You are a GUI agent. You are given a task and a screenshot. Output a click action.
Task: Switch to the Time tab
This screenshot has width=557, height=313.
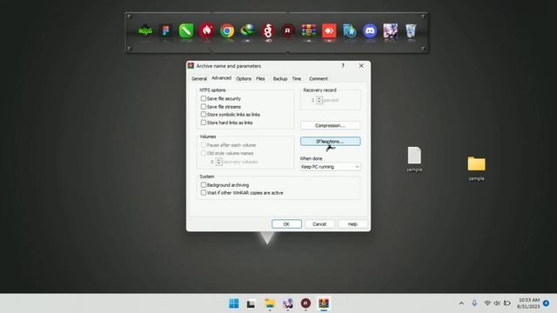point(297,78)
